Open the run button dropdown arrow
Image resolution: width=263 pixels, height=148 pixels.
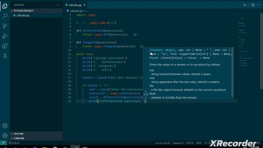pos(248,5)
